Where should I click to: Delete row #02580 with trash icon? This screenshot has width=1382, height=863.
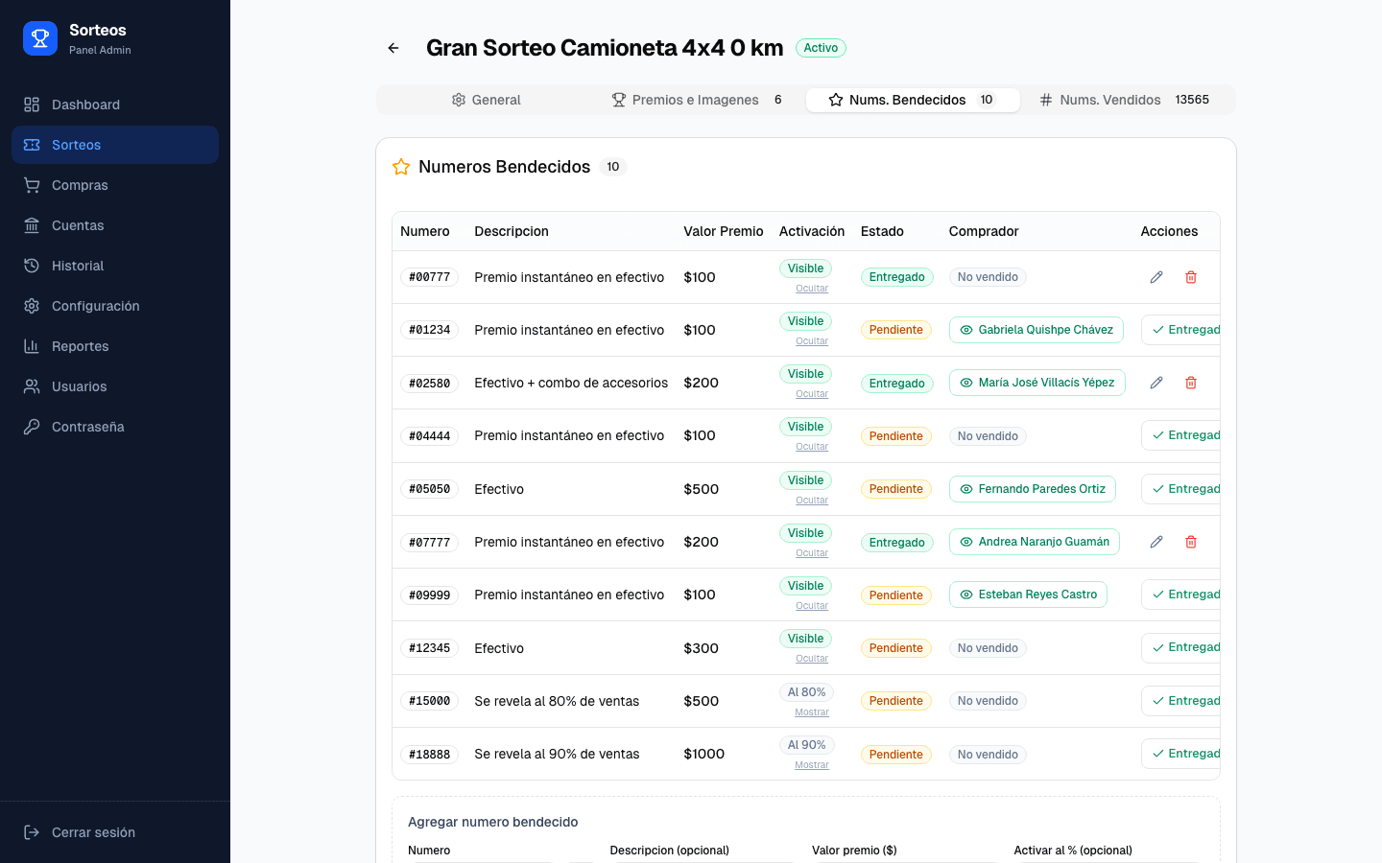[1191, 383]
